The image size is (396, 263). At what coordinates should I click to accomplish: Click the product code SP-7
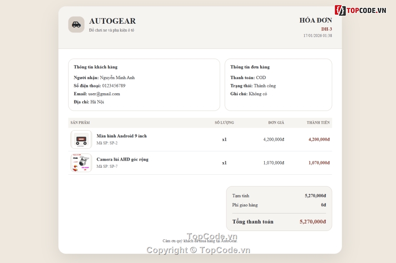click(x=113, y=166)
